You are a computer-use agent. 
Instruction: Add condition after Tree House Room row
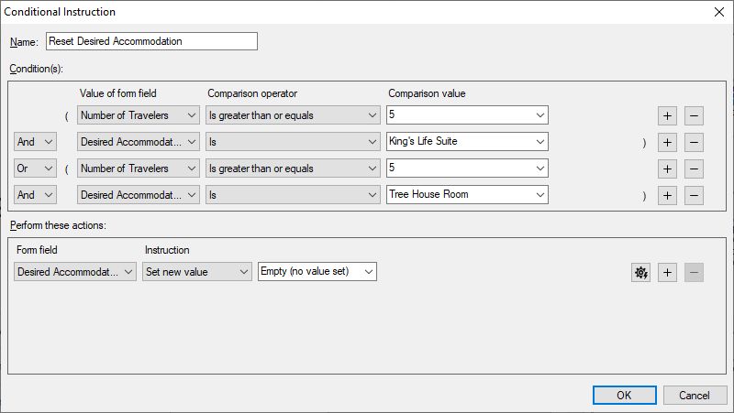coord(667,195)
